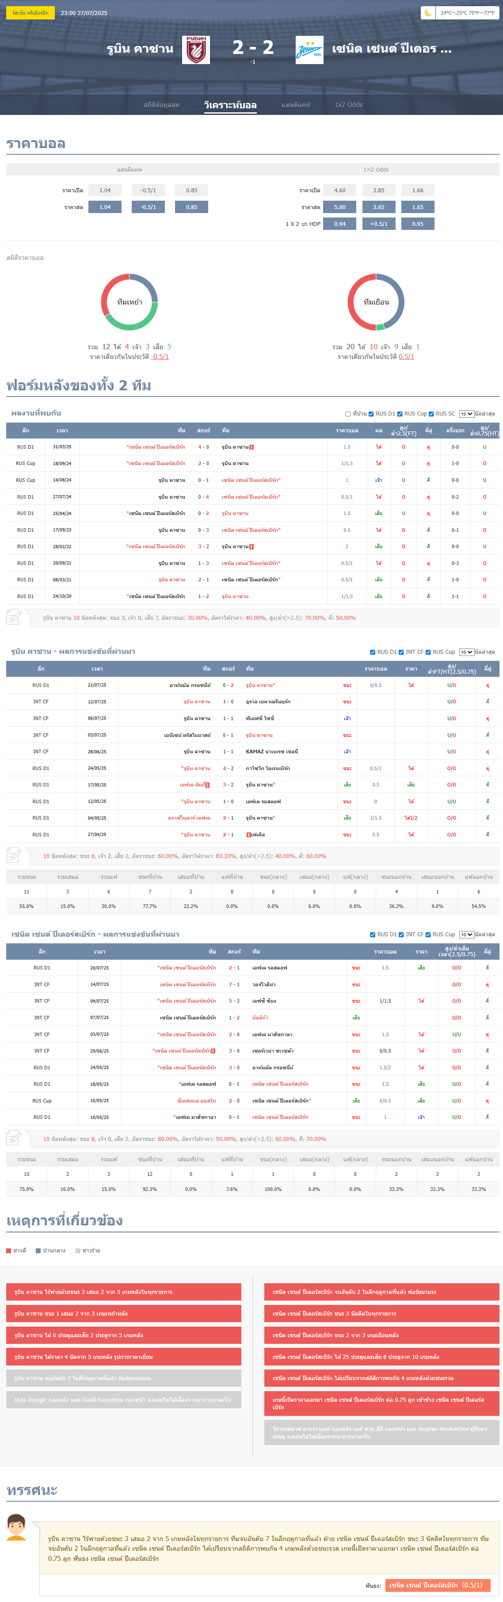Click the opening 1x2 away odds 1.66
Screen dimensions: 503x1602
pos(418,190)
